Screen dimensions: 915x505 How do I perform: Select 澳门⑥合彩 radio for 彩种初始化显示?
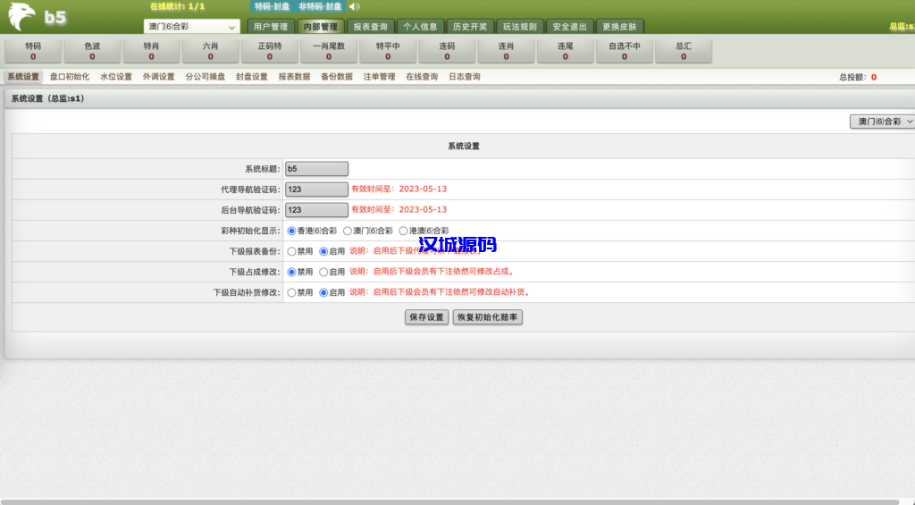coord(348,231)
